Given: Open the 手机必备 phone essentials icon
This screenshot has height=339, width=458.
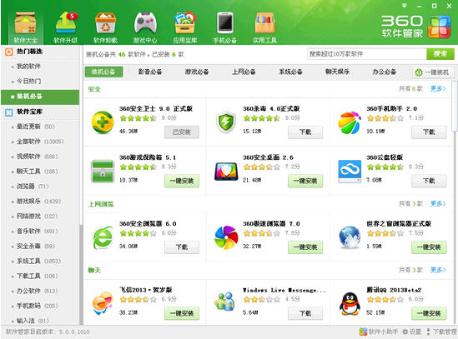Looking at the screenshot, I should [x=225, y=27].
